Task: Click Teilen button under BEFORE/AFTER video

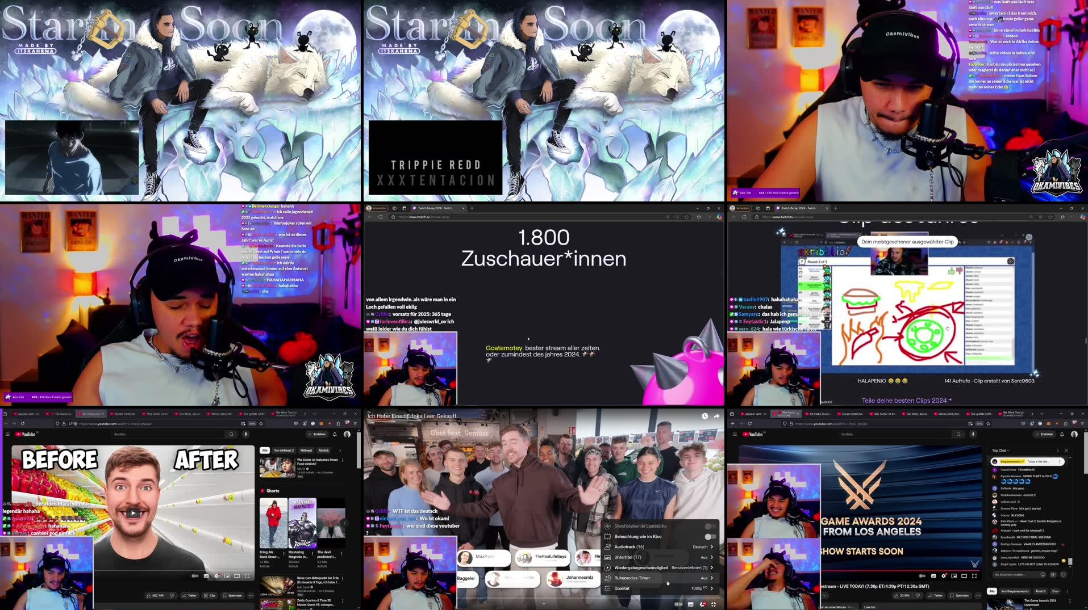Action: tap(189, 595)
